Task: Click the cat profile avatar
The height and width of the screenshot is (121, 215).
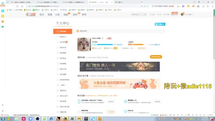Action: pyautogui.click(x=84, y=44)
